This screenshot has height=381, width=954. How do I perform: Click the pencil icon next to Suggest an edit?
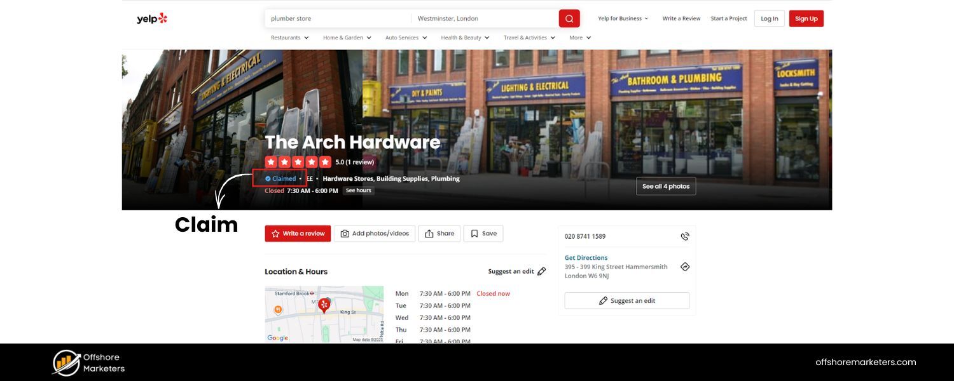[x=542, y=271]
